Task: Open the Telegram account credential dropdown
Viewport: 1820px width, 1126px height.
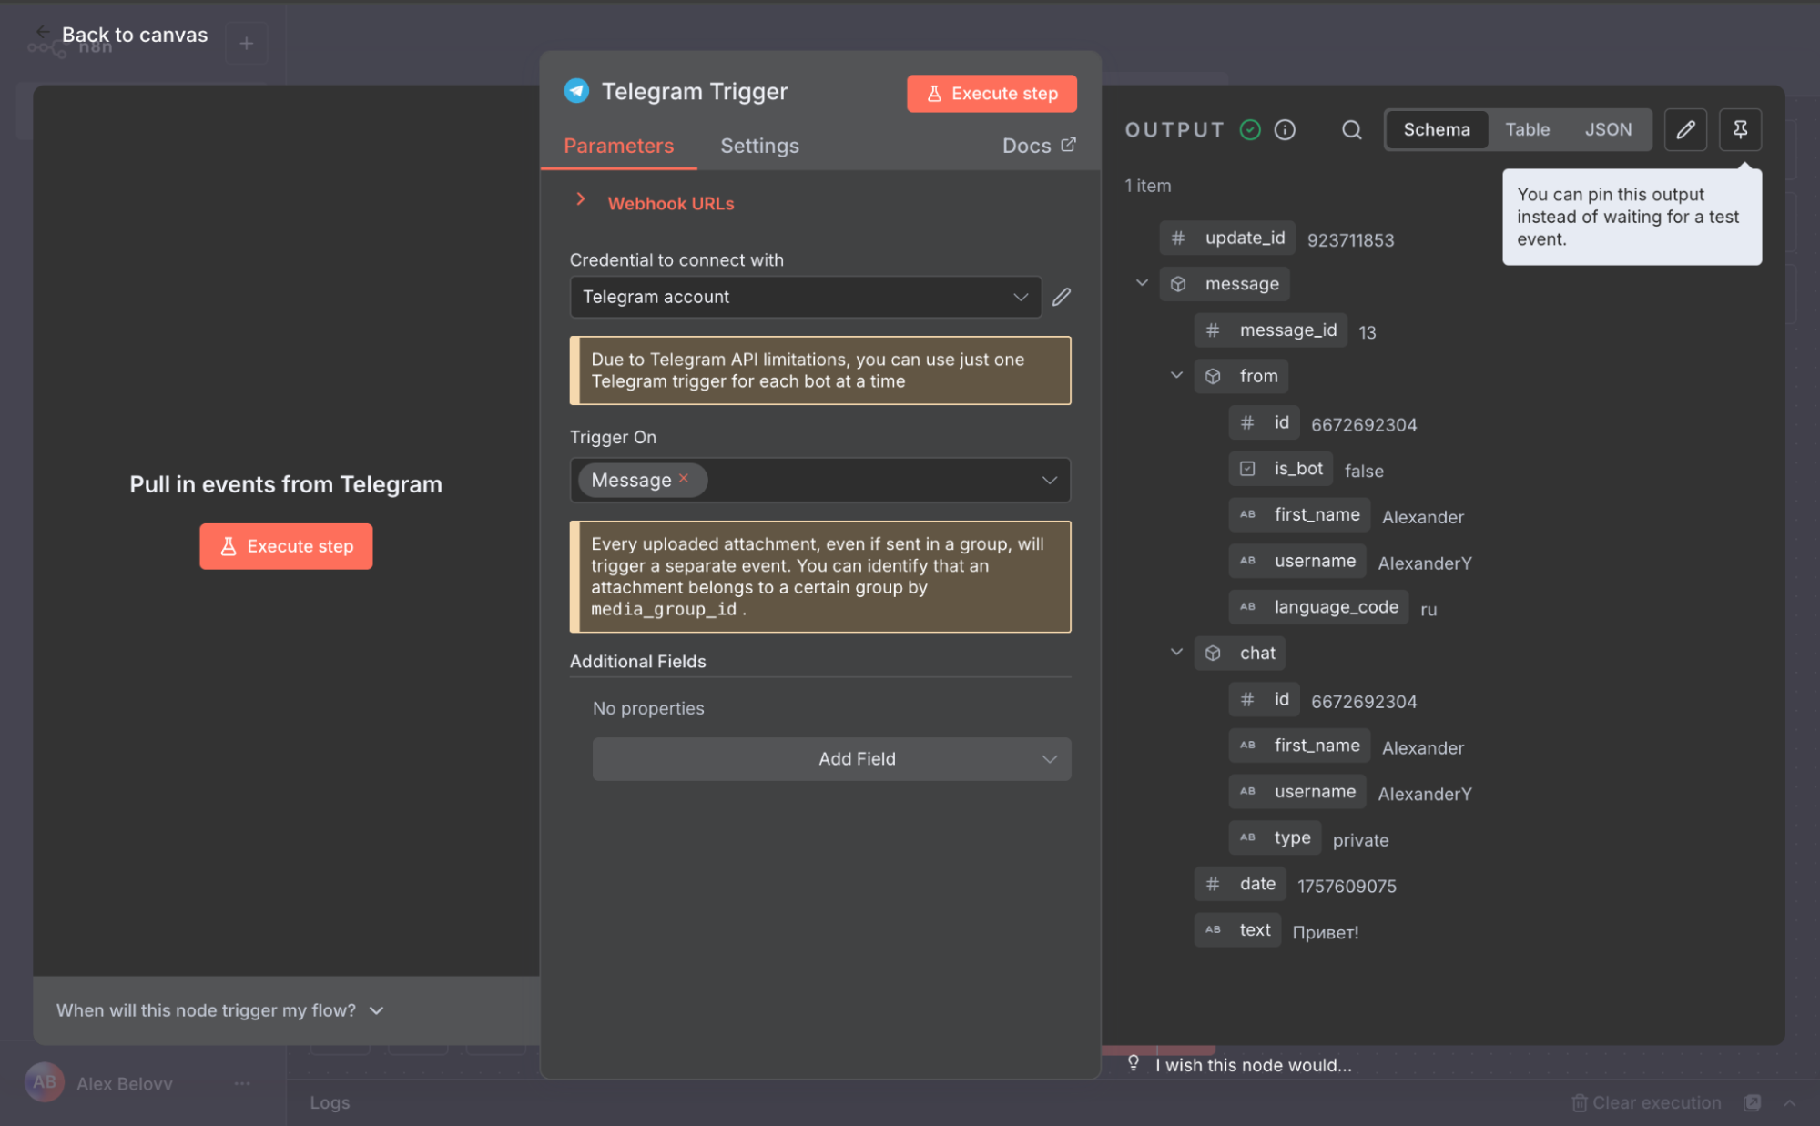Action: point(805,297)
